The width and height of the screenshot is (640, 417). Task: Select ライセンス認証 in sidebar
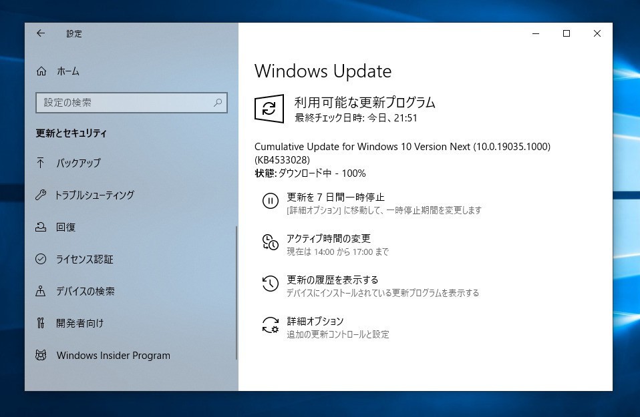click(84, 260)
